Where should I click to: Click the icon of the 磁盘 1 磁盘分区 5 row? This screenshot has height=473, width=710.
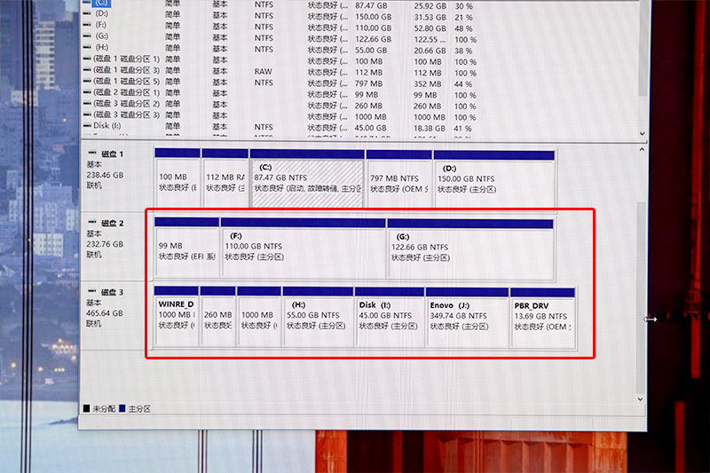[87, 81]
